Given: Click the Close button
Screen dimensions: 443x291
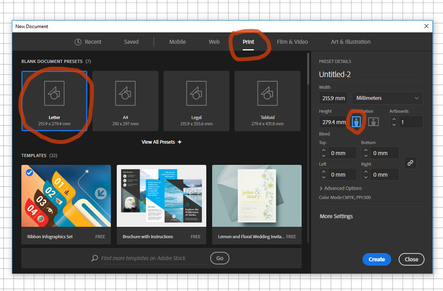Looking at the screenshot, I should 412,259.
